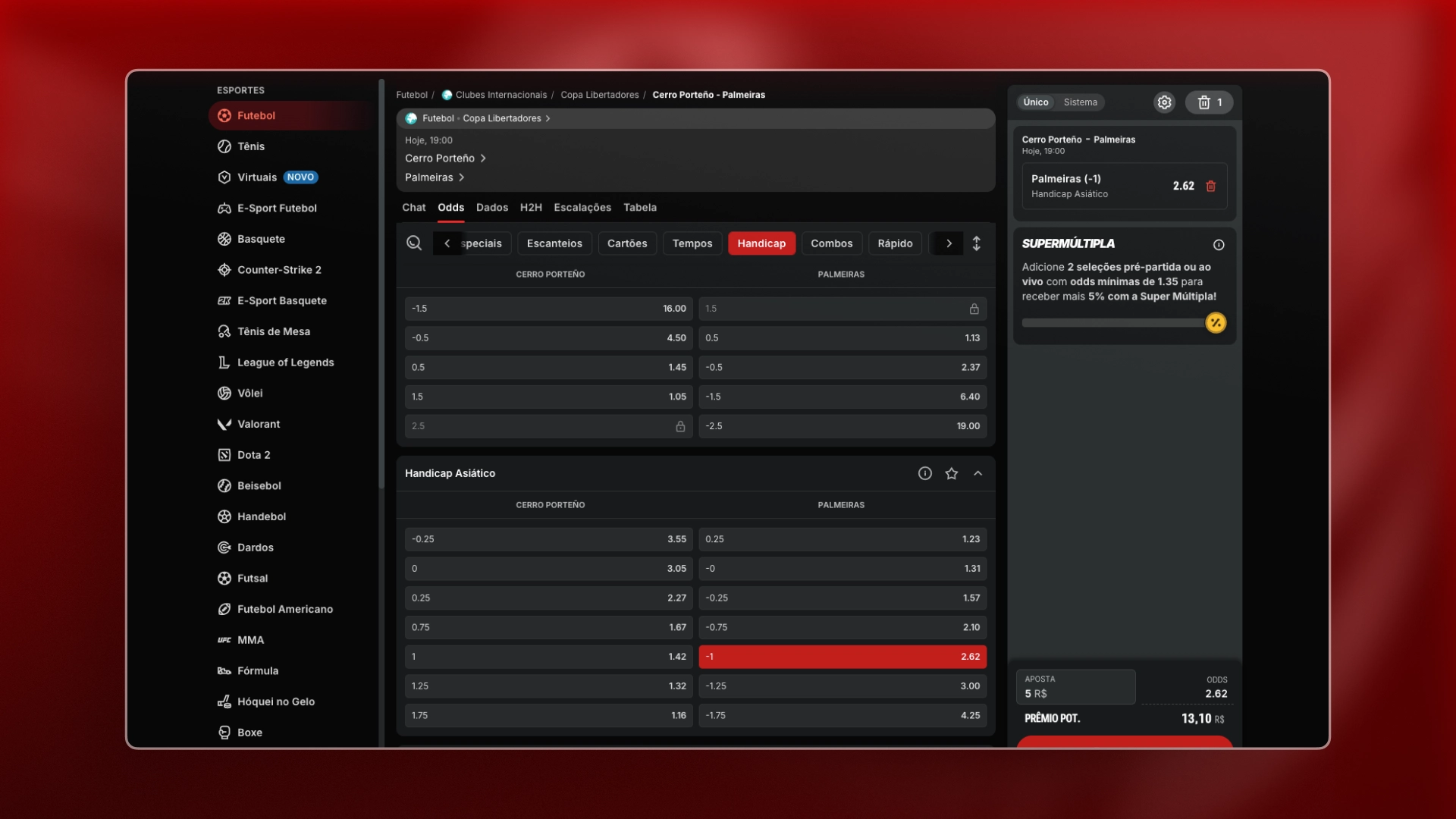
Task: Click the Supermúltipla percent badge
Action: [x=1216, y=323]
